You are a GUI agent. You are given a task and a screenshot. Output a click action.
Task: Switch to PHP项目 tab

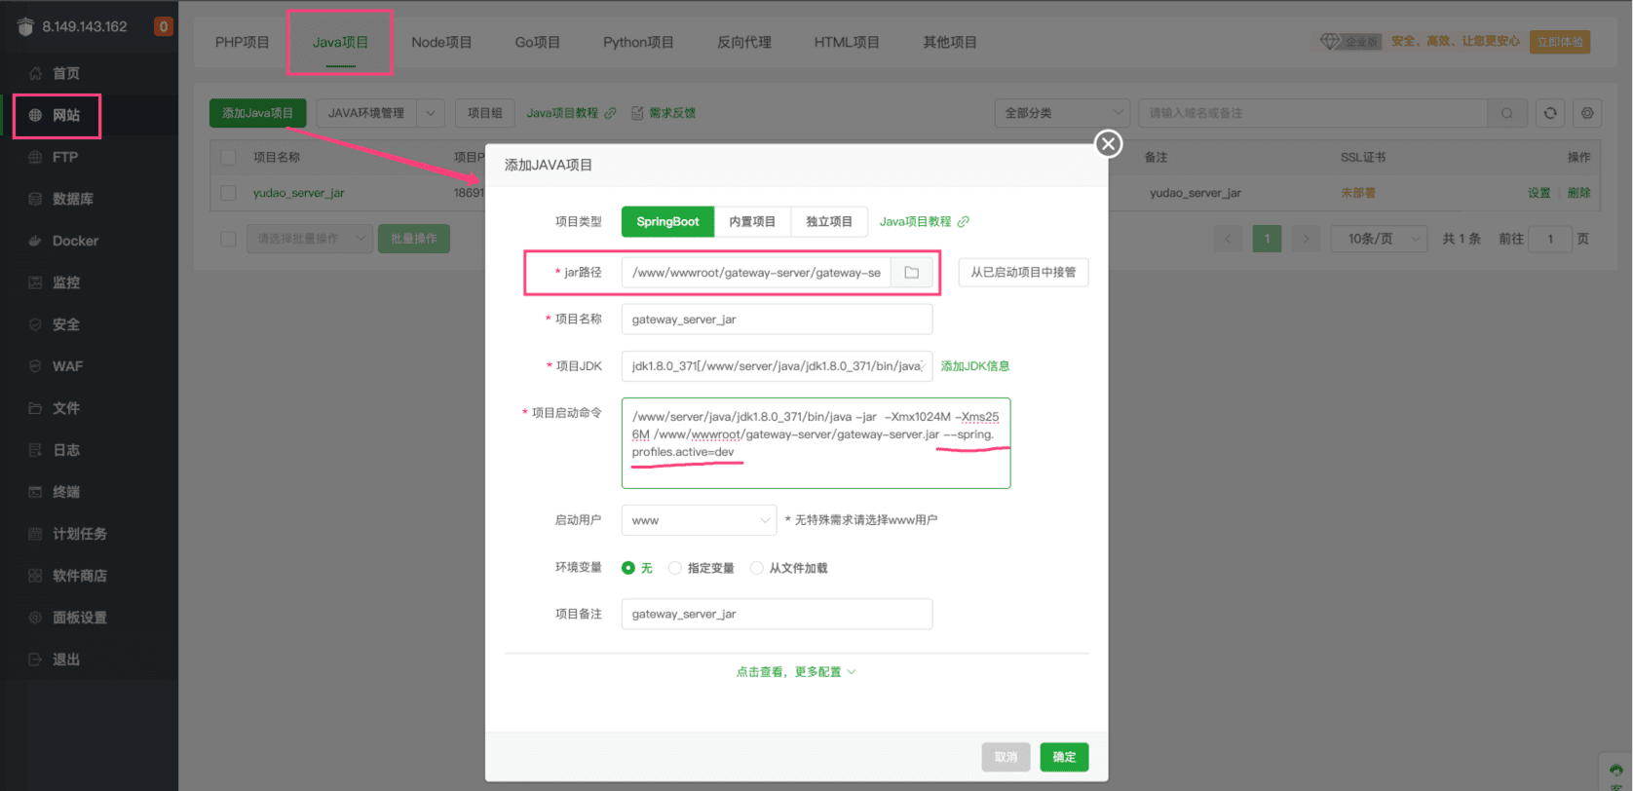coord(242,42)
